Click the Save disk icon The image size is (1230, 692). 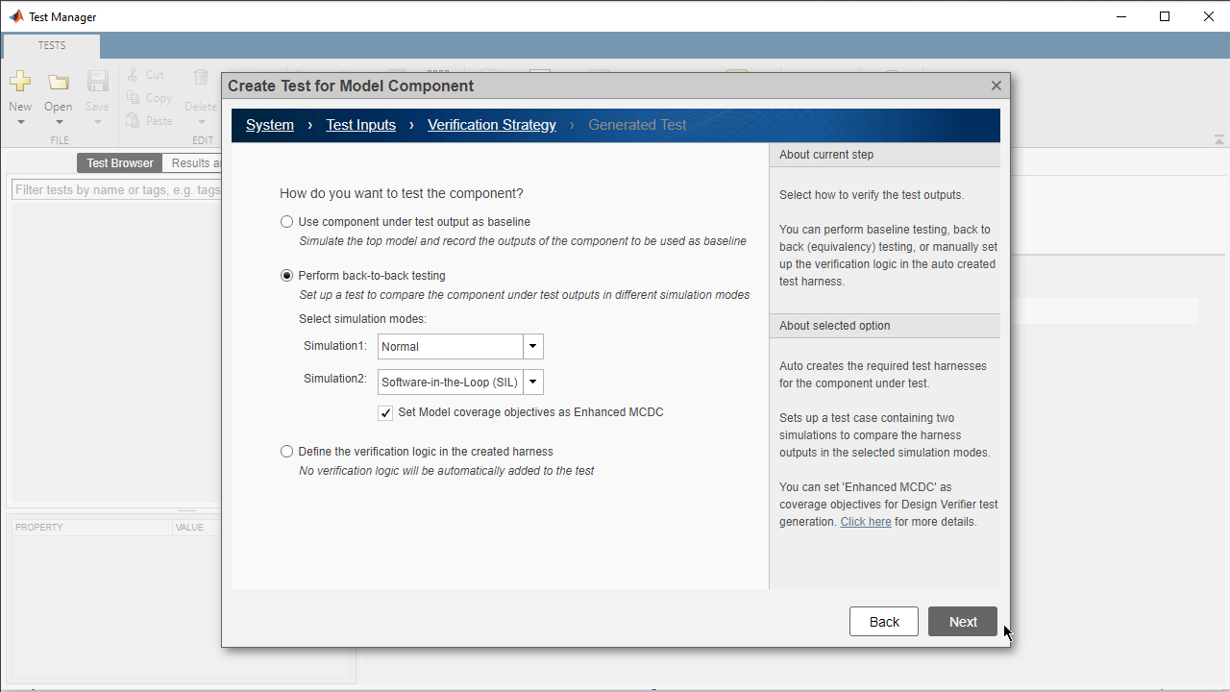97,82
